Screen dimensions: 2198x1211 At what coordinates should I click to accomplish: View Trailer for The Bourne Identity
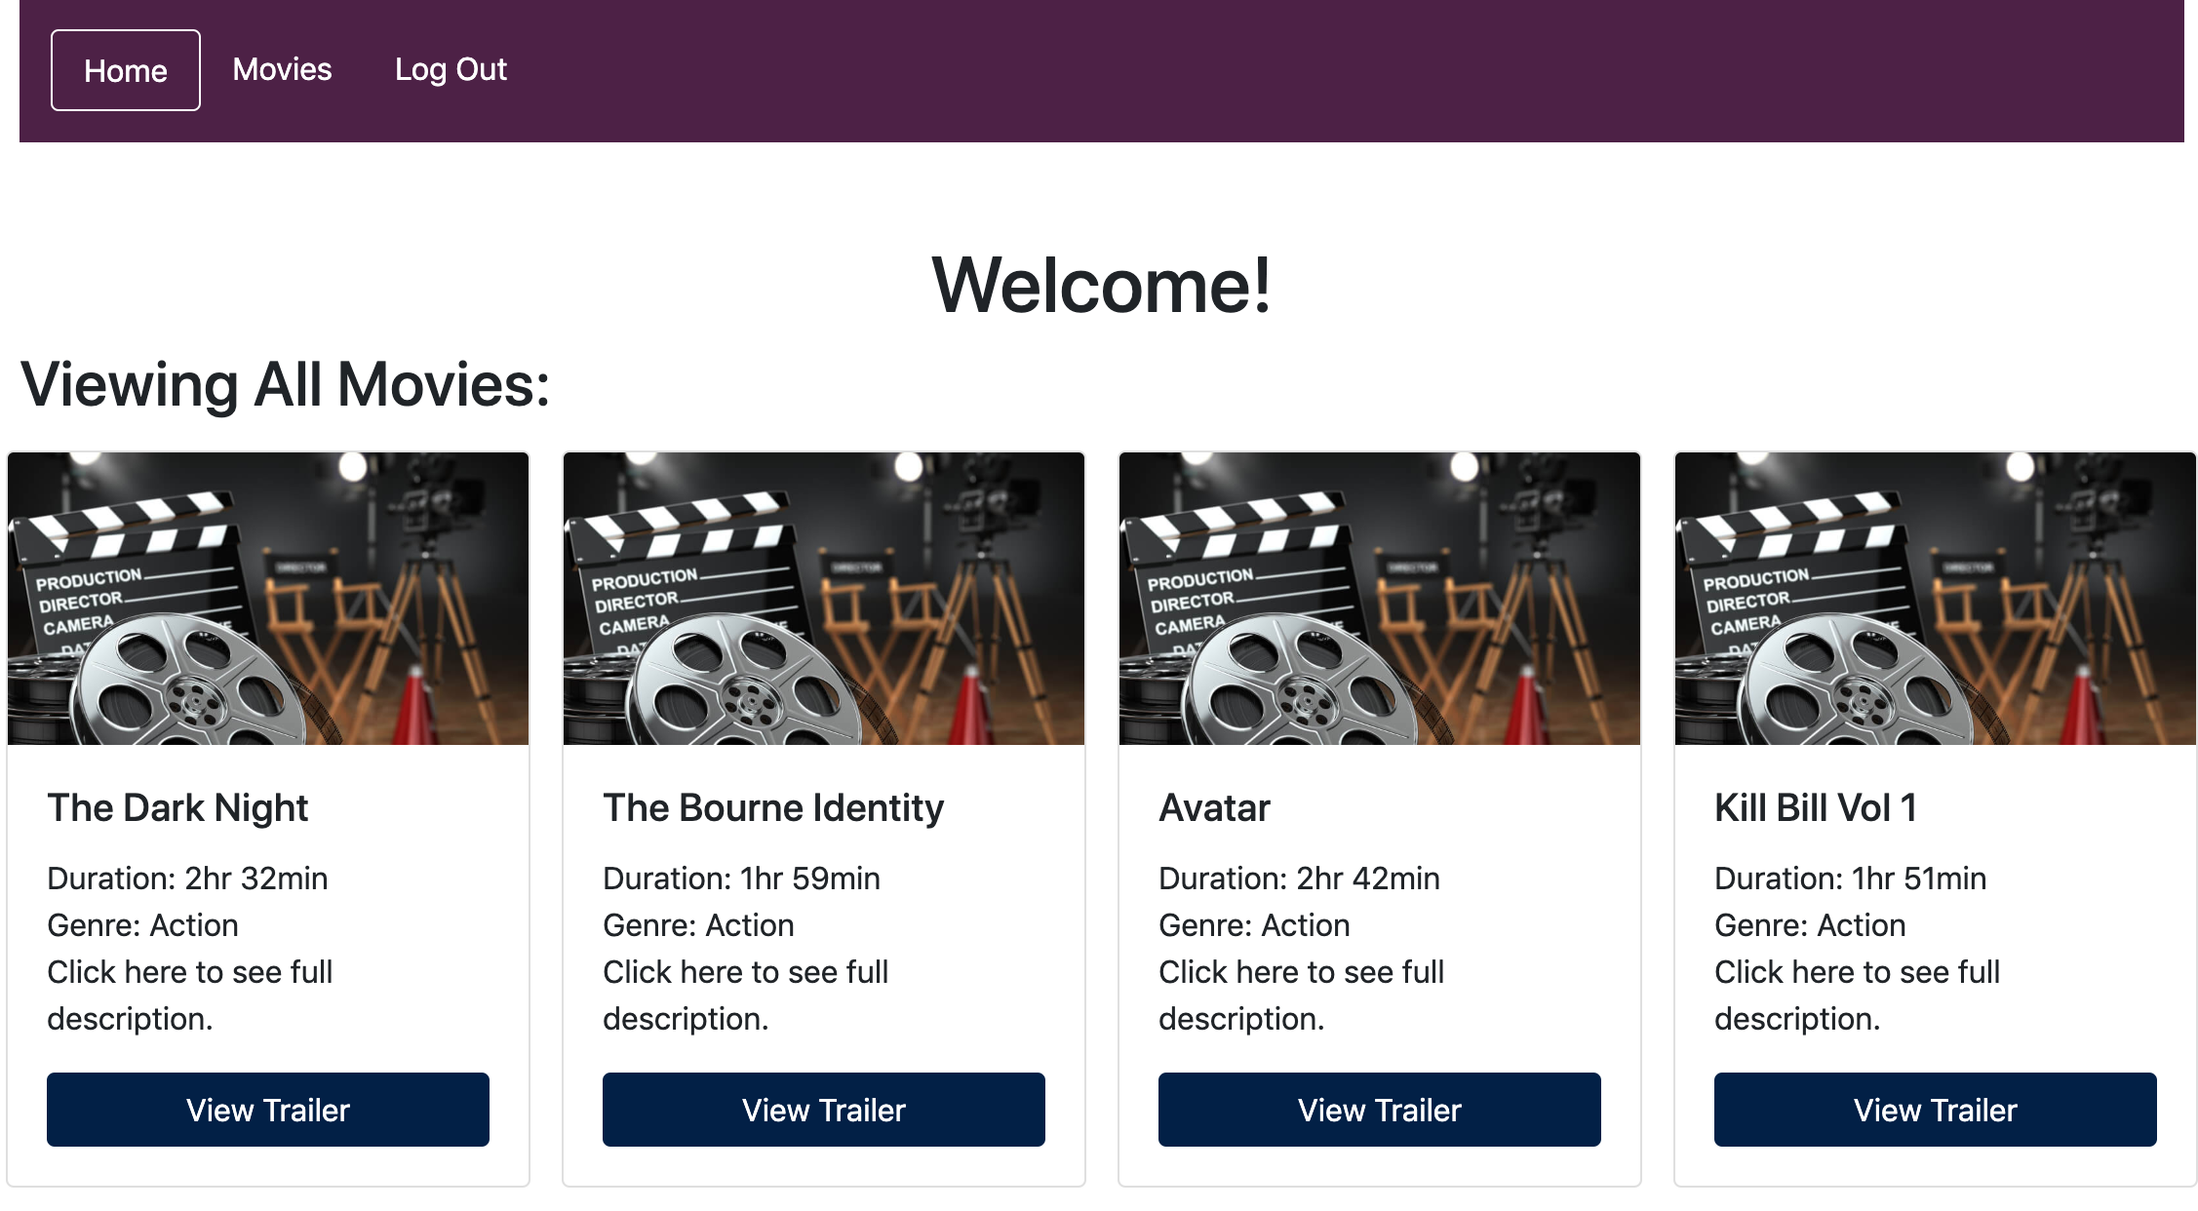tap(824, 1110)
